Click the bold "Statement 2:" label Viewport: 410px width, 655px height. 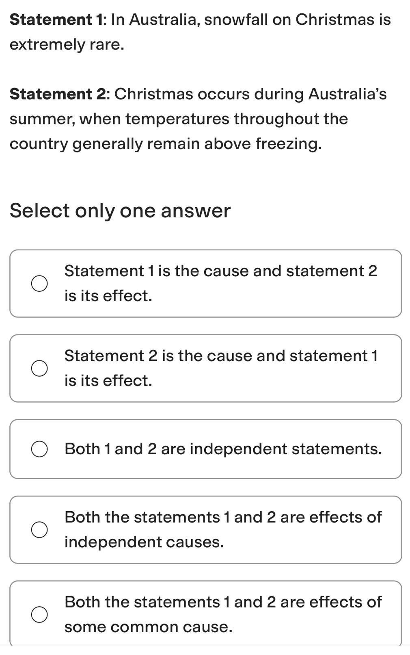coord(60,94)
